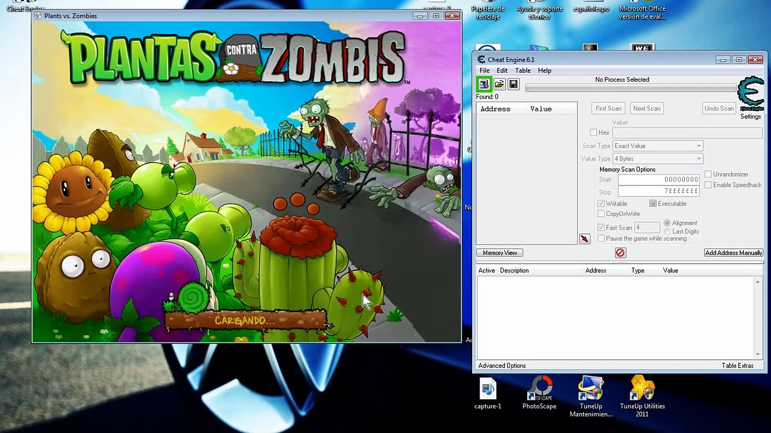Click the address table's Value column header
771x433 pixels.
click(670, 271)
